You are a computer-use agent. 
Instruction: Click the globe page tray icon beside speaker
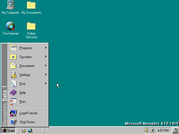(x=152, y=130)
